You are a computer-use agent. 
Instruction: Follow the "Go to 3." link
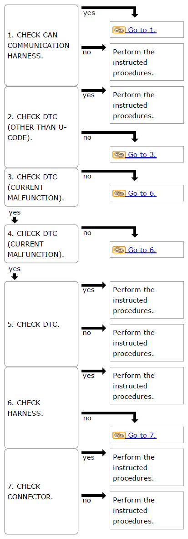point(141,155)
